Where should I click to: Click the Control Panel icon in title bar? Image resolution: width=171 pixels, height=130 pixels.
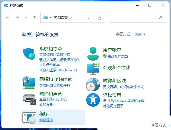click(x=6, y=5)
